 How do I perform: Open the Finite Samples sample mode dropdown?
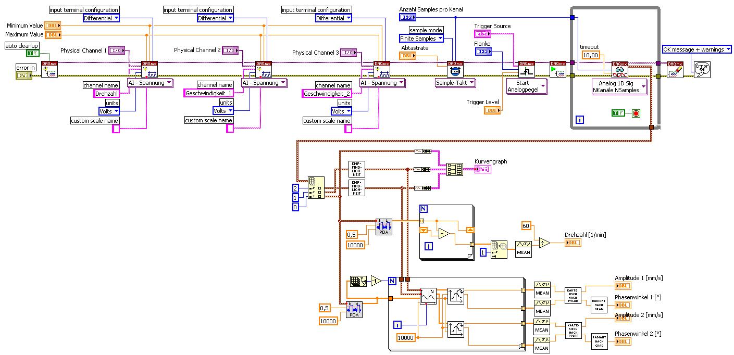tap(421, 39)
